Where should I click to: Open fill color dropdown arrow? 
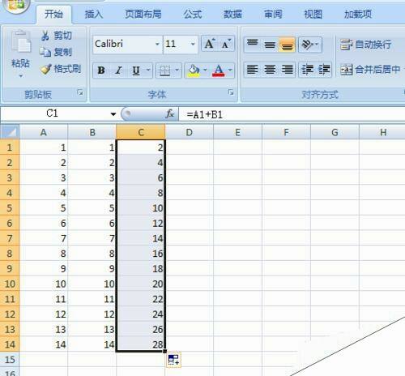point(205,70)
